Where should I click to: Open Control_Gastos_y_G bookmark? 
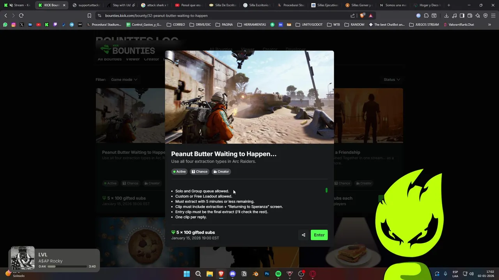coord(143,24)
